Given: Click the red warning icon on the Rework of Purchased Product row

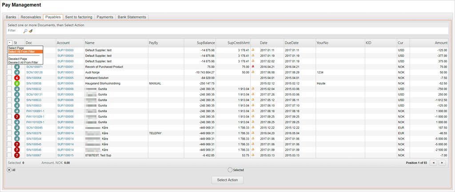Looking at the screenshot, I should tap(253, 67).
